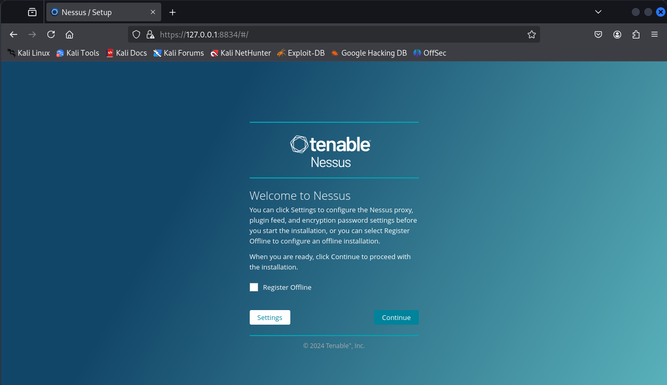667x385 pixels.
Task: Open the Firefox application hamburger menu
Action: 655,34
